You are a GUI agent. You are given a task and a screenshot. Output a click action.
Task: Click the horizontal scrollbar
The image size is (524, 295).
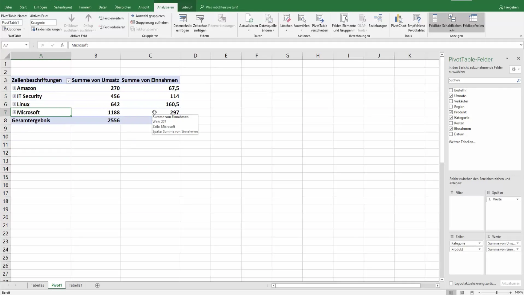348,285
